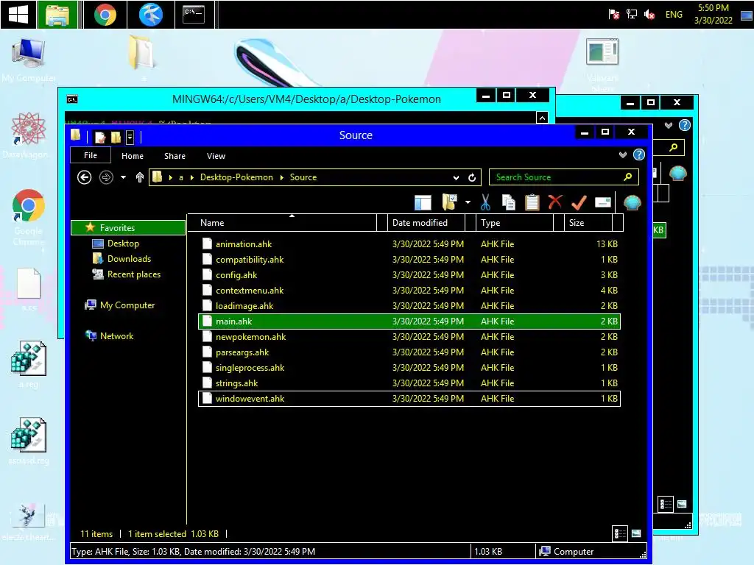Click the muted volume tray icon
The image size is (754, 565).
649,15
